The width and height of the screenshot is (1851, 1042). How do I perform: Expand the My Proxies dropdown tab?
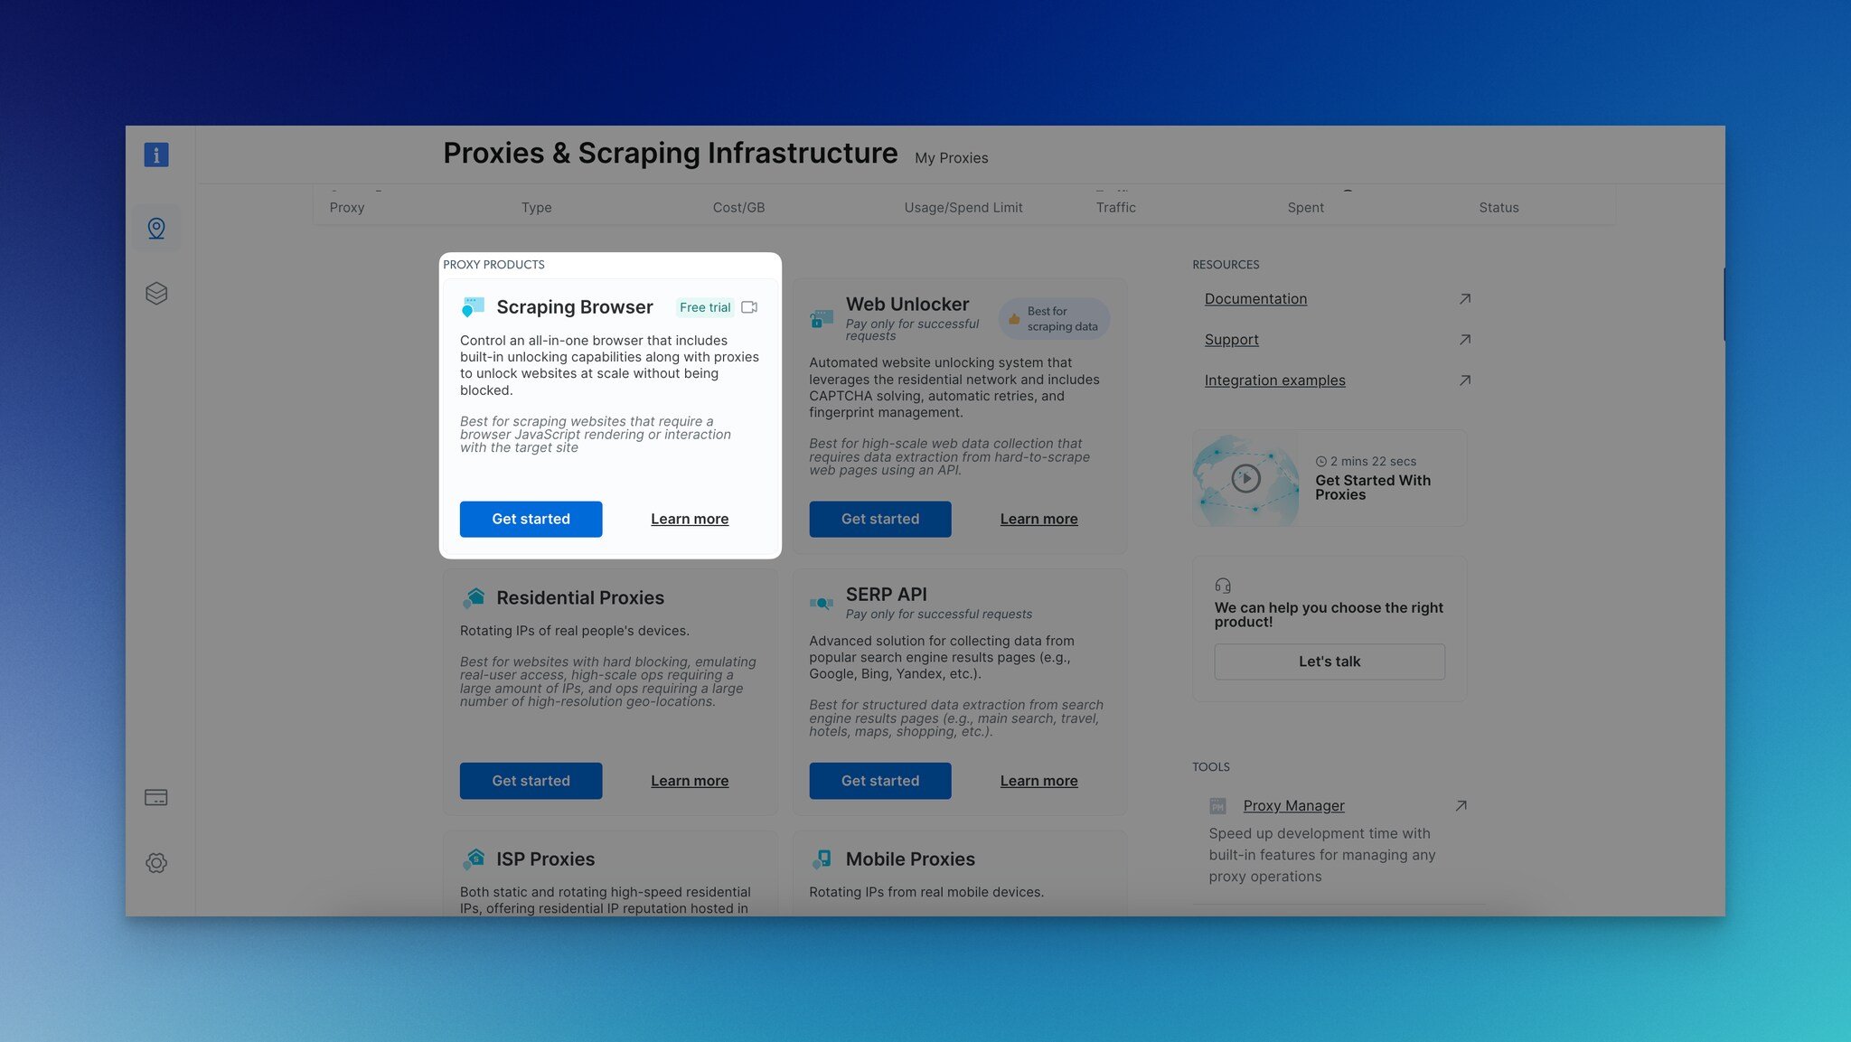click(951, 157)
